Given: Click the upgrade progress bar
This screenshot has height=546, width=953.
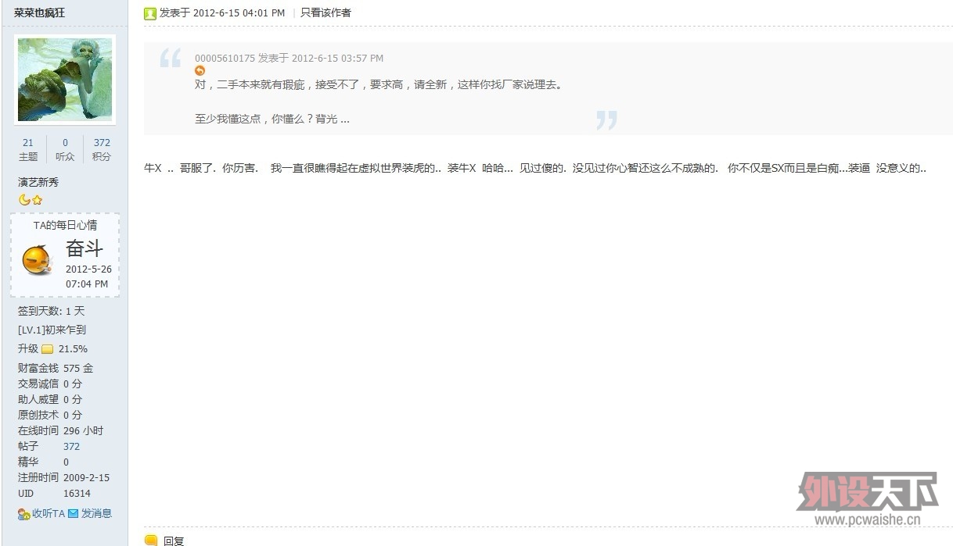Looking at the screenshot, I should coord(47,349).
